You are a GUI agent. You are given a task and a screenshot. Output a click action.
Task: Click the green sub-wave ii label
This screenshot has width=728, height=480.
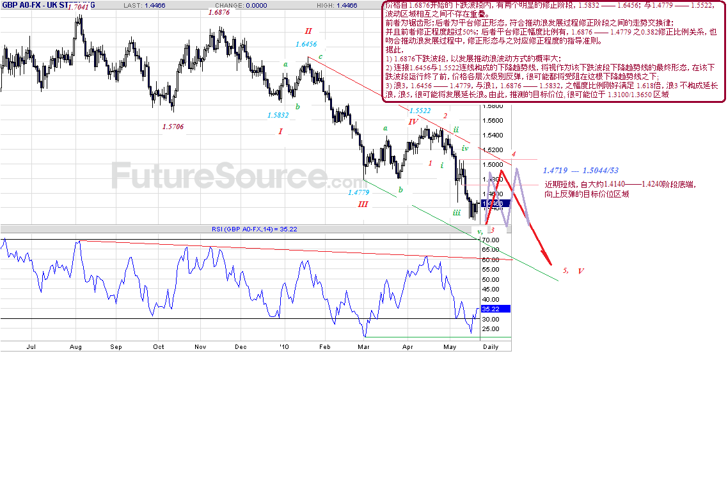click(x=456, y=130)
